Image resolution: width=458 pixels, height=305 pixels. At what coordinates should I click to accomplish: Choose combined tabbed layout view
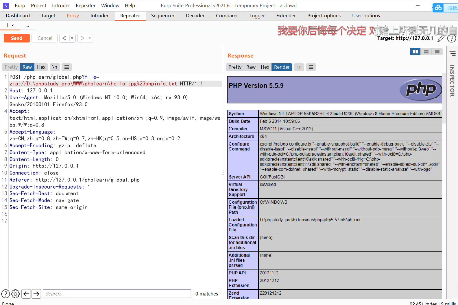(x=437, y=52)
